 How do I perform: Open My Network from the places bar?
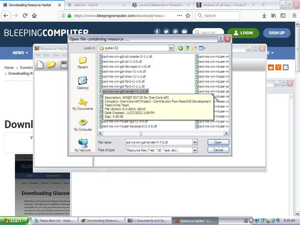pos(83,145)
